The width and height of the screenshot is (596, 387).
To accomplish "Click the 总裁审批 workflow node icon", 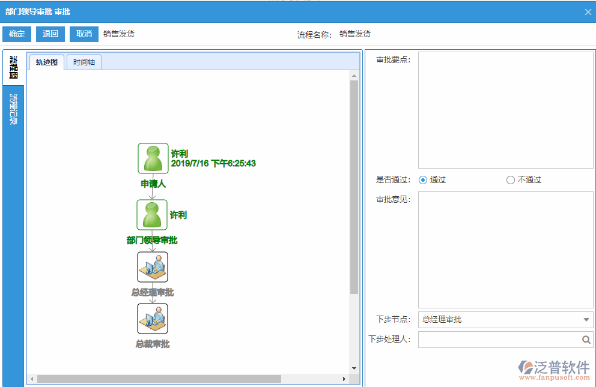I will pos(153,318).
